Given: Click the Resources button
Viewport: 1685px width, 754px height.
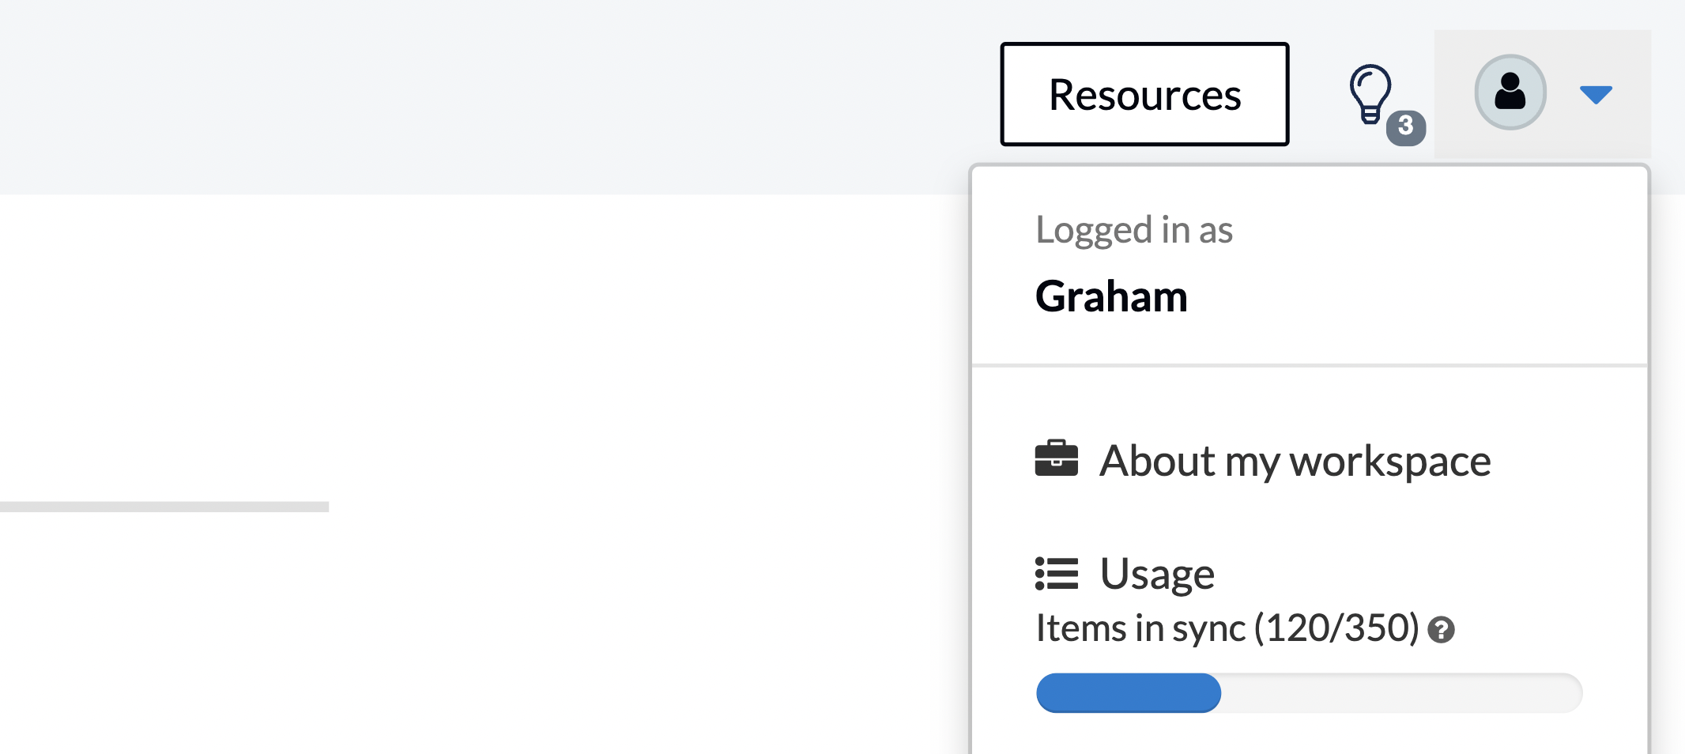Looking at the screenshot, I should tap(1144, 95).
